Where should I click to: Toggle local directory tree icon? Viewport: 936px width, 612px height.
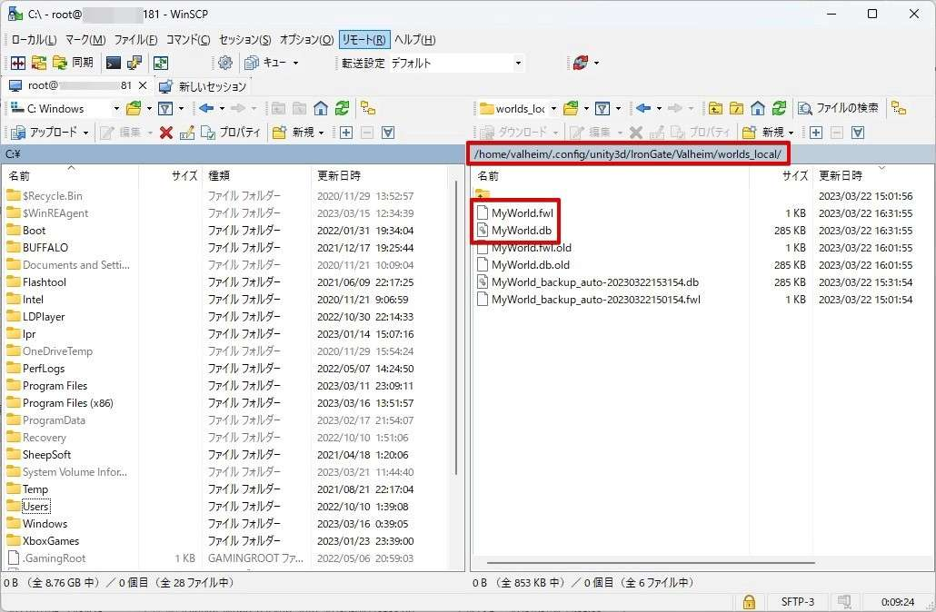point(368,108)
